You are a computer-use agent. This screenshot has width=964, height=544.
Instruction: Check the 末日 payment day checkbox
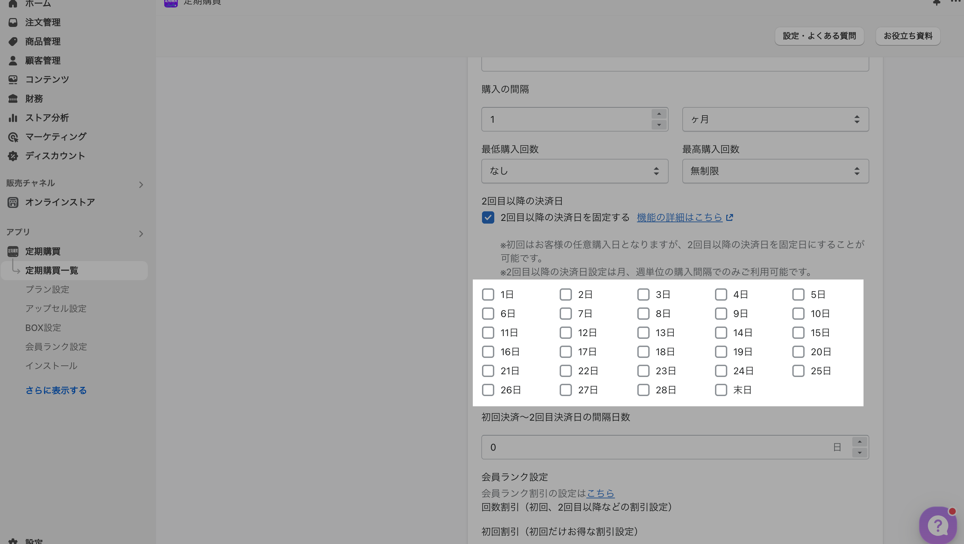click(721, 390)
